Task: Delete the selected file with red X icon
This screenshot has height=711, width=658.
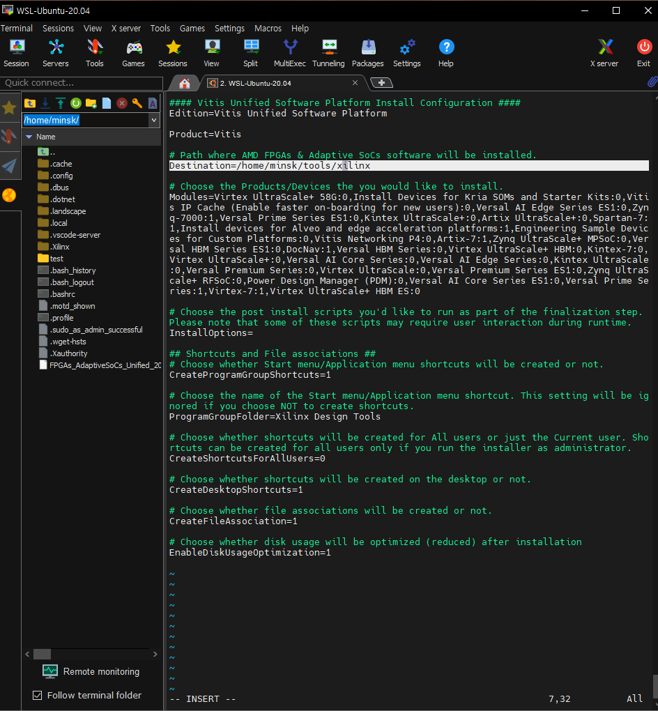Action: click(x=122, y=103)
